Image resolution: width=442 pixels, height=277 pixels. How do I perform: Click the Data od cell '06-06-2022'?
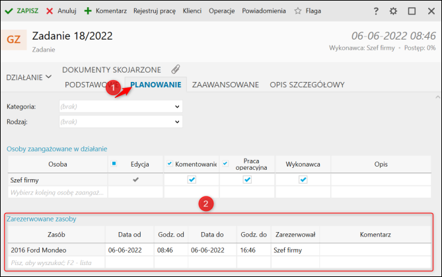click(129, 250)
